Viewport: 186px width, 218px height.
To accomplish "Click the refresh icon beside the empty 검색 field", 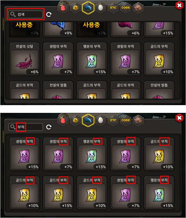I will 49,14.
